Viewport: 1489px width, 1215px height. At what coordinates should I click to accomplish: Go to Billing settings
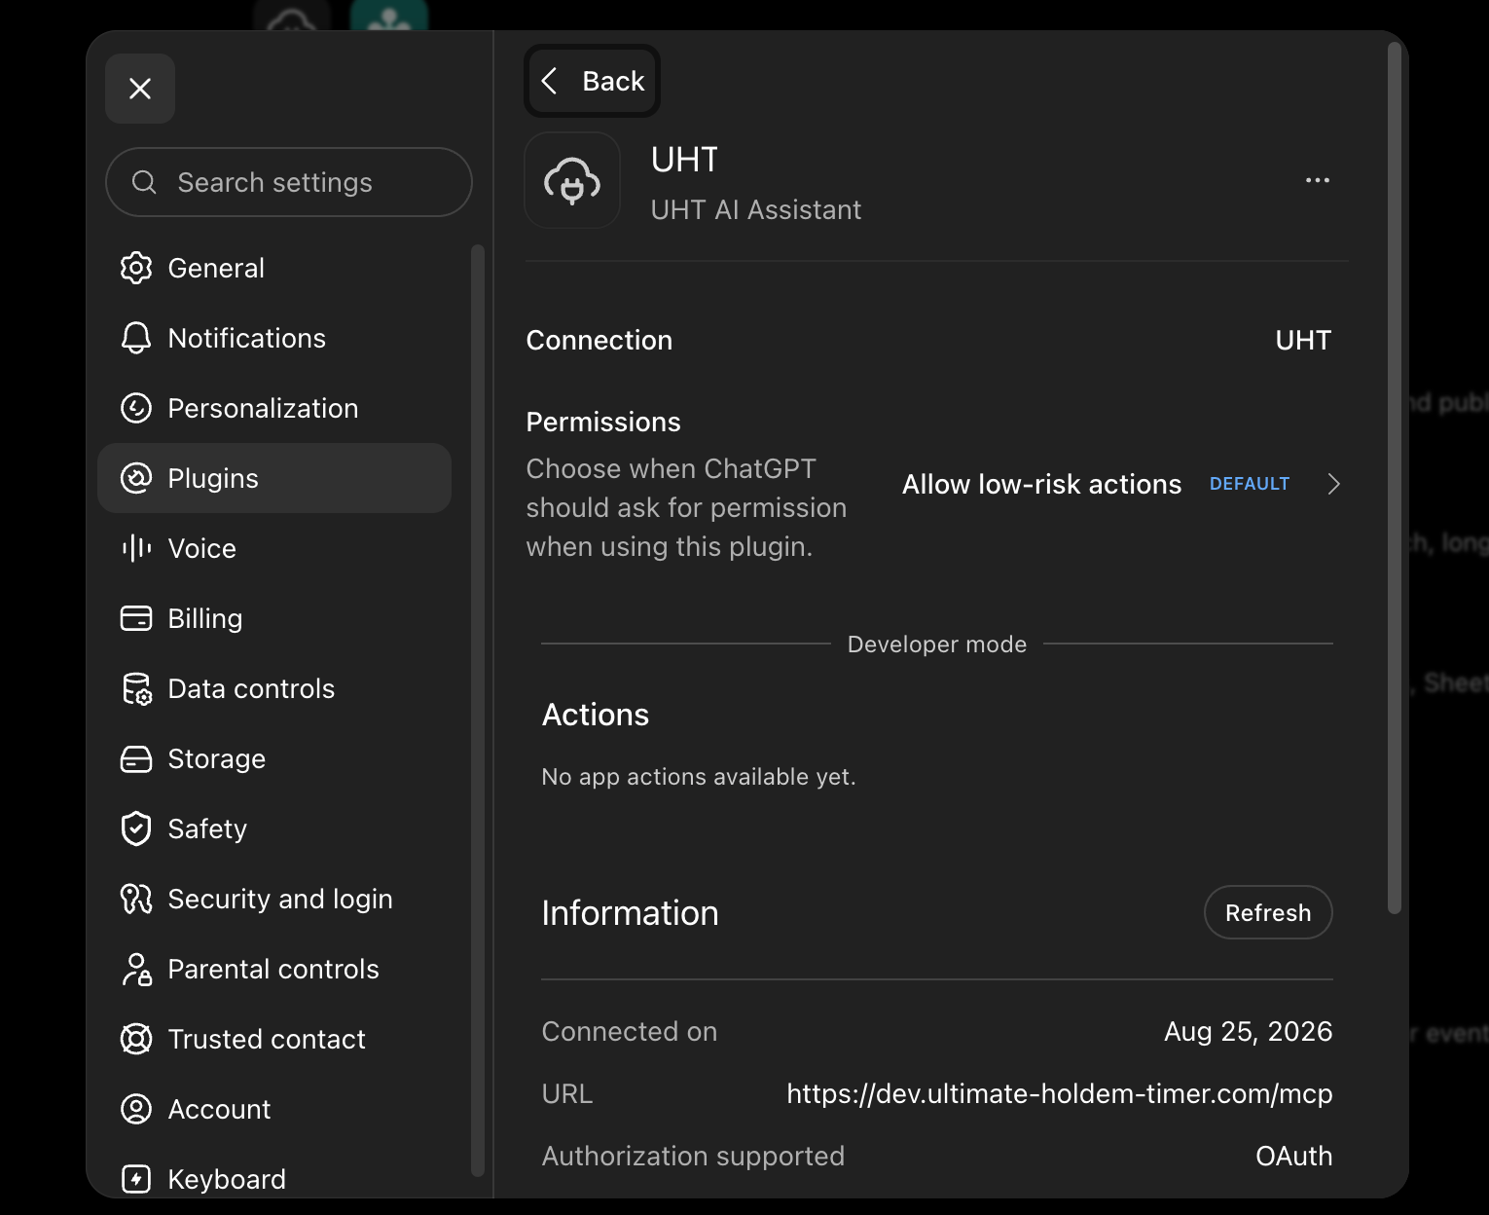click(x=274, y=618)
